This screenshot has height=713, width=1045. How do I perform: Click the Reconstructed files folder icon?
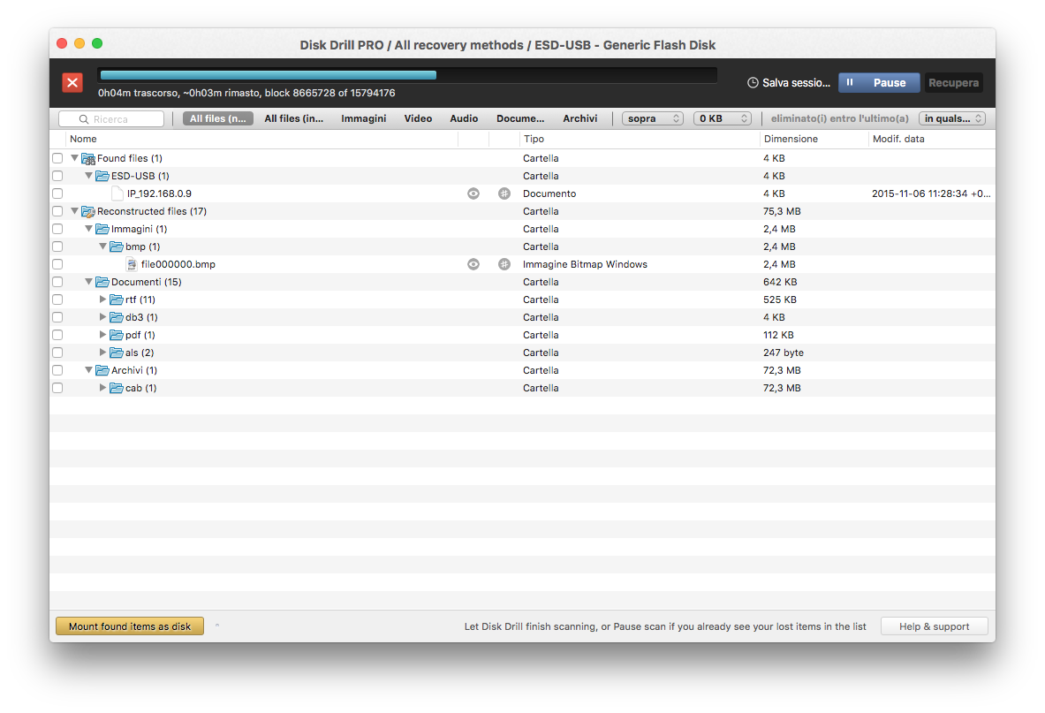[x=88, y=212]
